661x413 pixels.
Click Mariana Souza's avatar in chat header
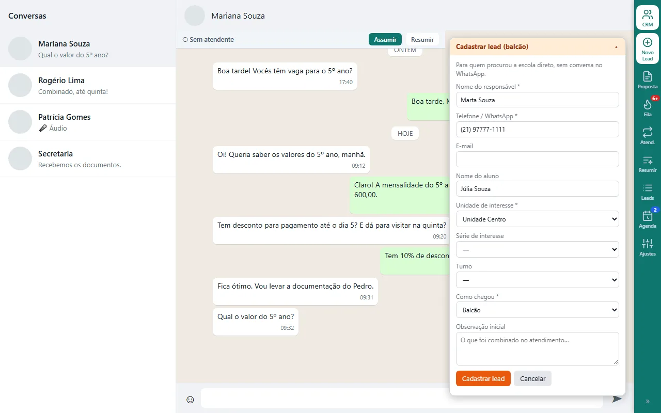[195, 15]
